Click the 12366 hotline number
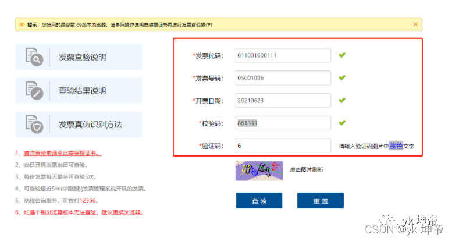 [x=88, y=201]
